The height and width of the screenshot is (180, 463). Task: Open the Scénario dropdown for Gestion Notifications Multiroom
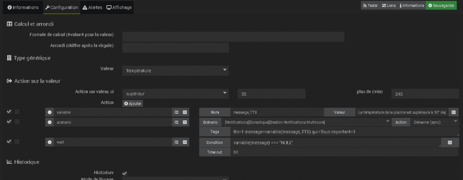tap(307, 122)
